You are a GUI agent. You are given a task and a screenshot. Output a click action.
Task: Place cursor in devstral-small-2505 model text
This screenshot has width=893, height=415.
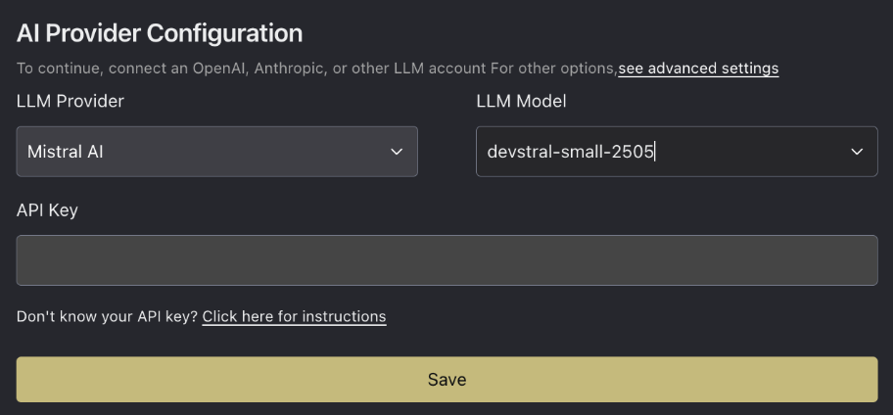(570, 152)
